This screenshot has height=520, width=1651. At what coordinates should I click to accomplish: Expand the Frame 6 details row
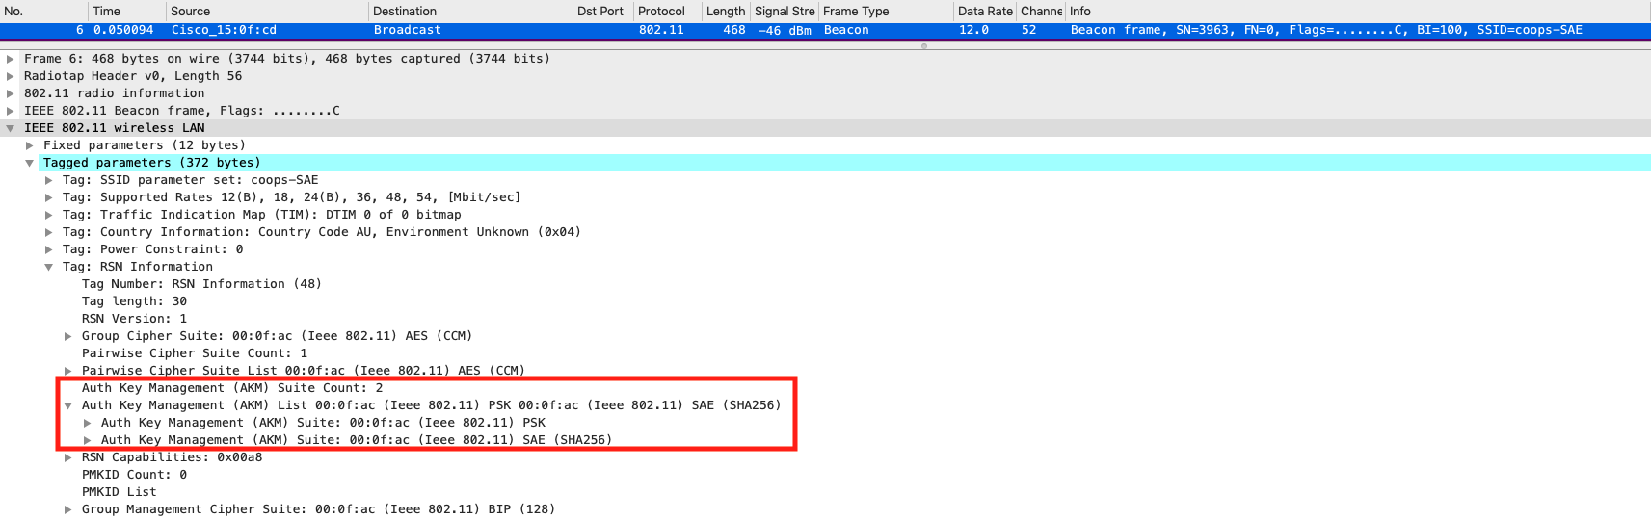coord(11,59)
